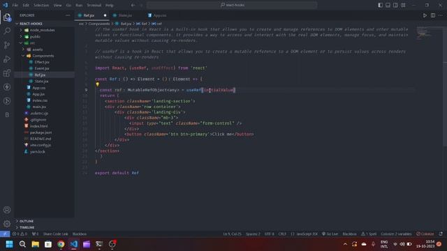
Task: Toggle Go Live server
Action: click(x=330, y=234)
